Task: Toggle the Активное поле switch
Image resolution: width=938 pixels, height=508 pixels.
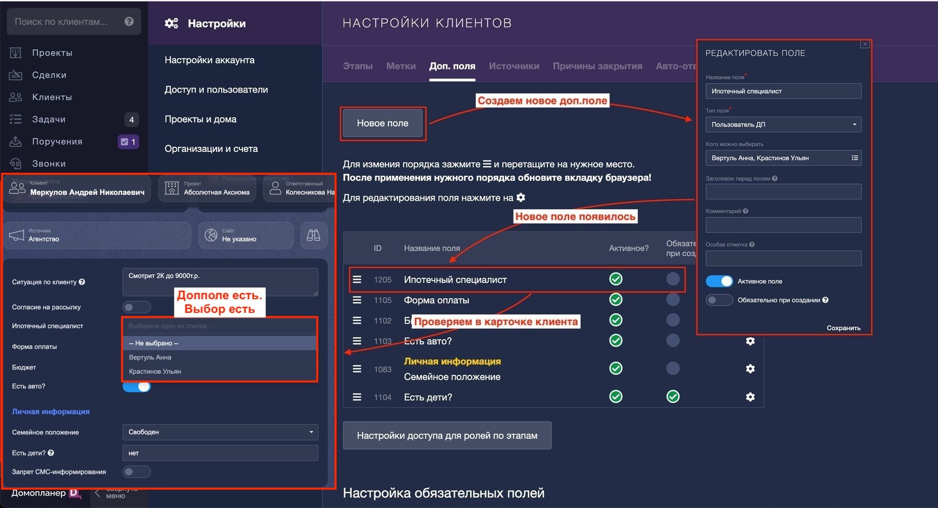Action: point(719,281)
